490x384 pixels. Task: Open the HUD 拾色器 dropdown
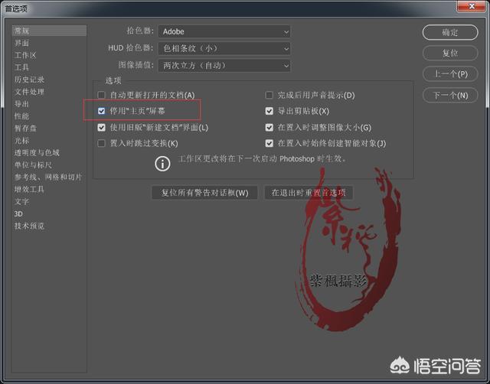pyautogui.click(x=224, y=48)
